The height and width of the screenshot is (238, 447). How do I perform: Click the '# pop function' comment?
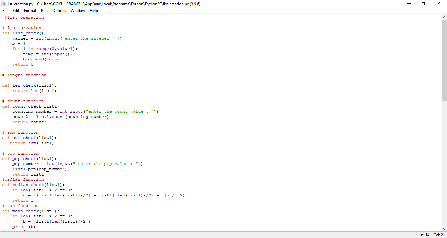20,153
